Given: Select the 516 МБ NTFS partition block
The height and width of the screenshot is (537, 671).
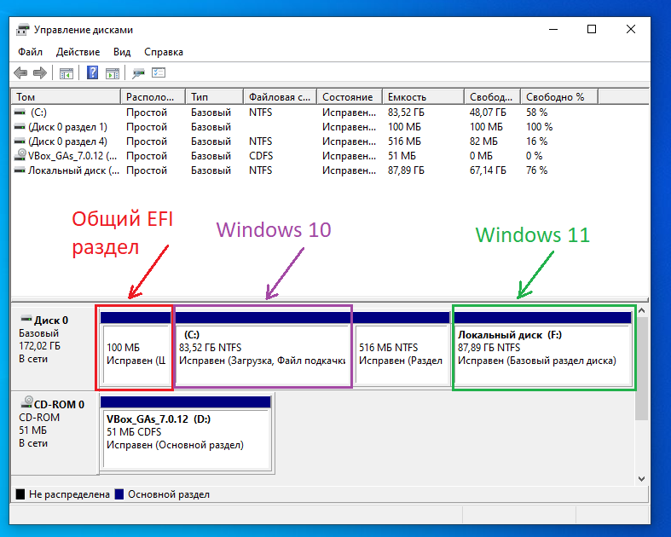Looking at the screenshot, I should pyautogui.click(x=402, y=349).
